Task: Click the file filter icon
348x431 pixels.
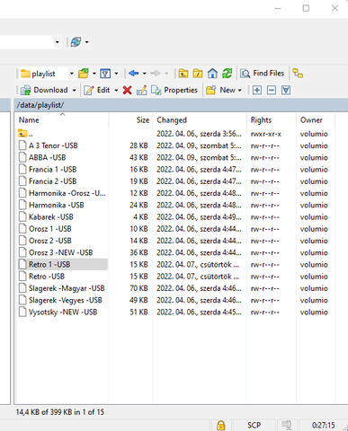Action: [x=105, y=74]
